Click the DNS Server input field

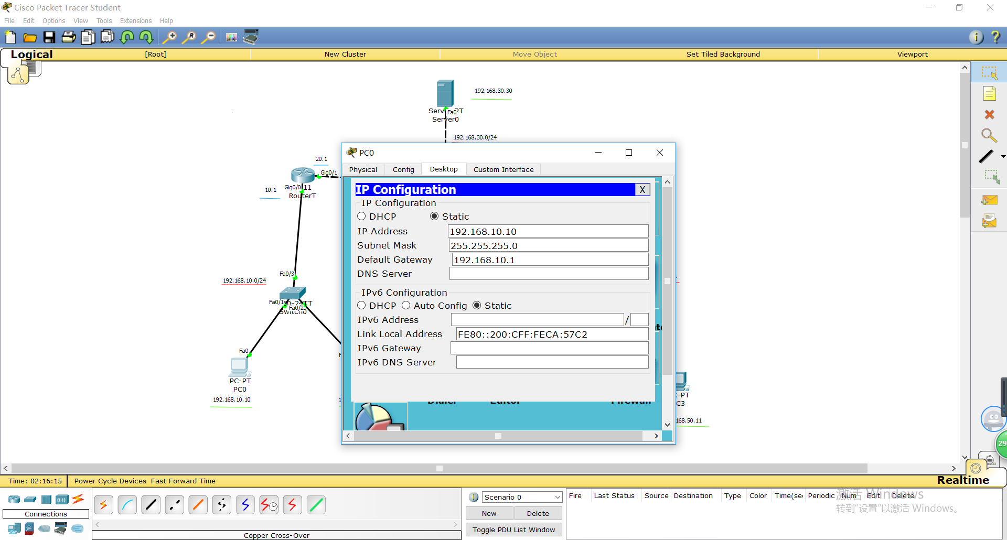[549, 274]
